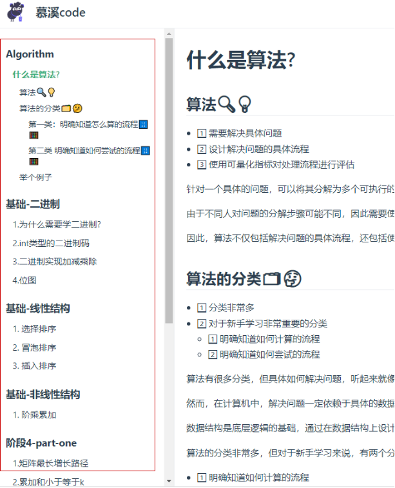
Task: Collapse the 基础-线性结构 sidebar group
Action: pyautogui.click(x=38, y=308)
